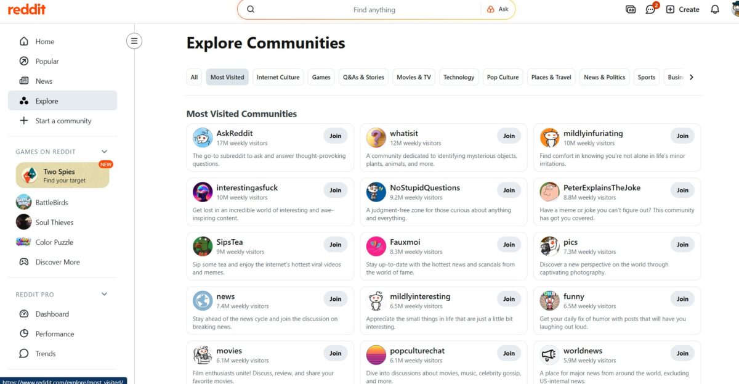This screenshot has width=739, height=384.
Task: Open the Advertise on Reddit panel
Action: tap(630, 9)
